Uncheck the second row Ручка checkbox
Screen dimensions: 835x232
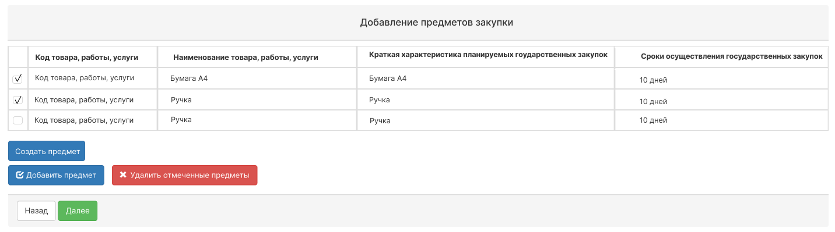17,100
